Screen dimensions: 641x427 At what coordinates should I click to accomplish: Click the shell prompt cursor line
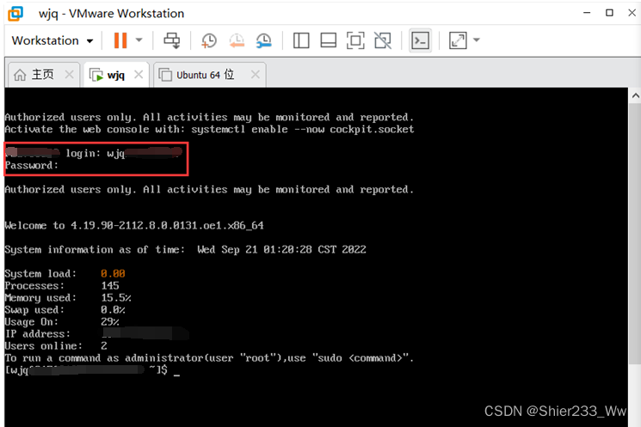(x=92, y=370)
